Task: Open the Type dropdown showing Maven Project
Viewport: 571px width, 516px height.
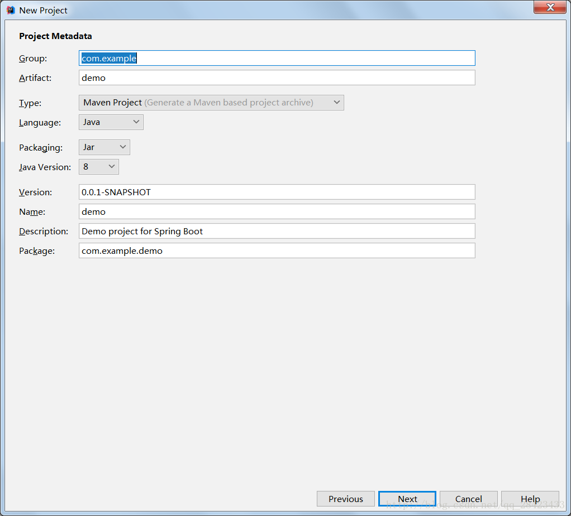Action: [x=211, y=103]
